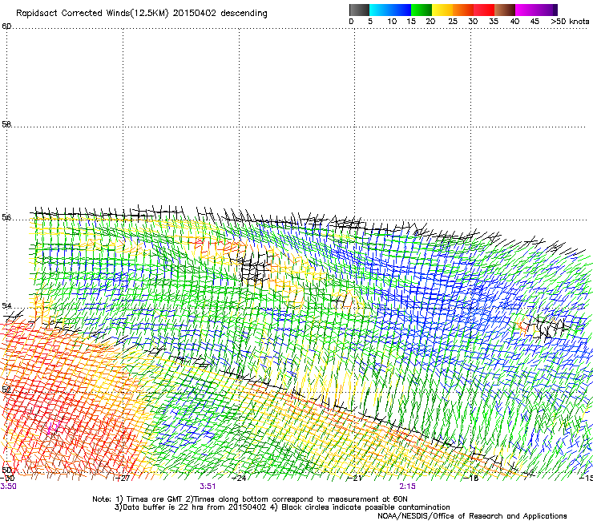Click the latitude 54 axis label

point(6,305)
